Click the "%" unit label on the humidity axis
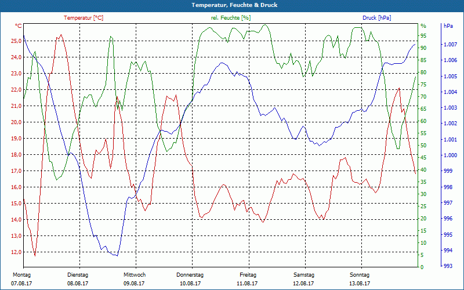The width and height of the screenshot is (464, 290). click(424, 26)
